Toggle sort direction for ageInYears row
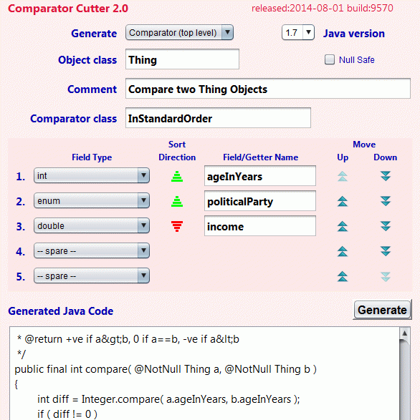The image size is (420, 420). tap(177, 177)
